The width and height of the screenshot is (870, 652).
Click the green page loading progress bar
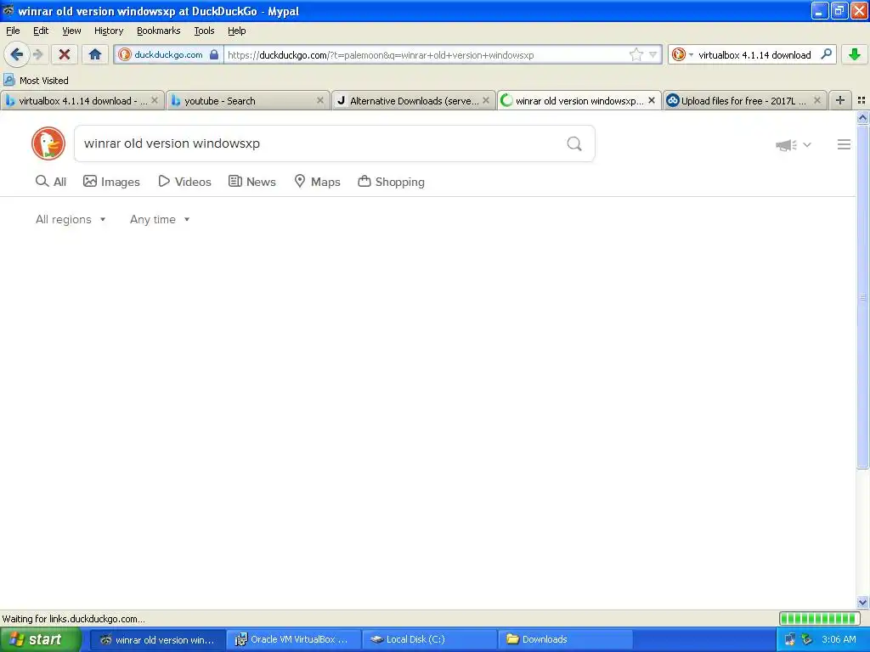(820, 619)
